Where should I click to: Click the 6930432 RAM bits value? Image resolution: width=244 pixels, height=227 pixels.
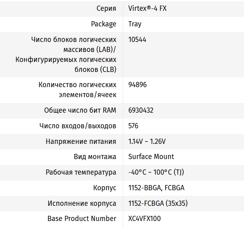pyautogui.click(x=141, y=110)
